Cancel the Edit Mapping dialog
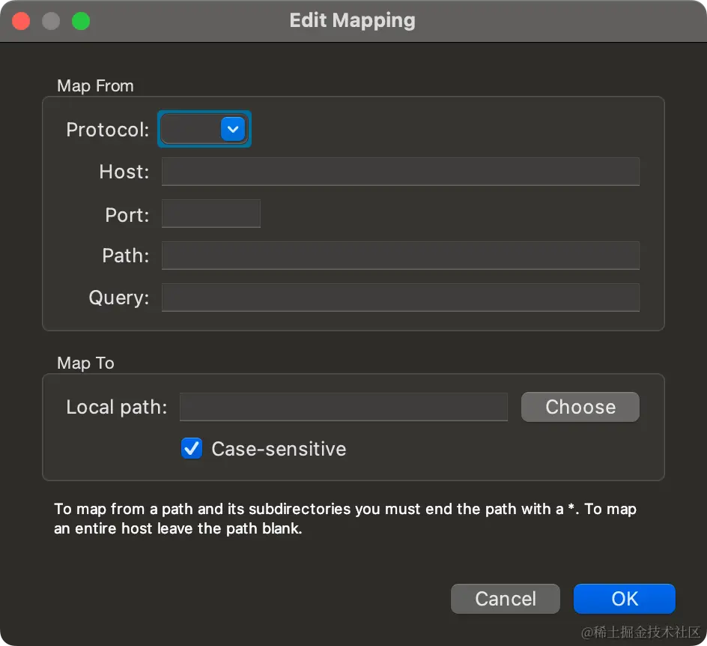 coord(506,599)
